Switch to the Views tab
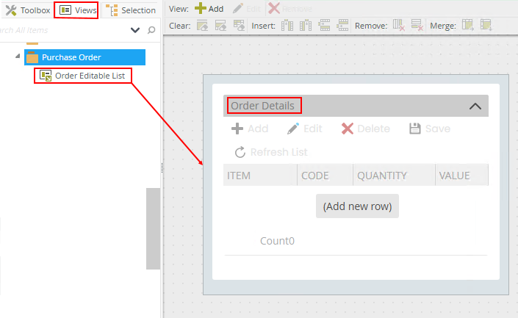 [x=78, y=10]
